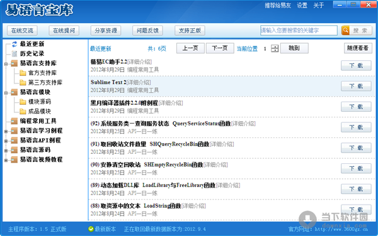The width and height of the screenshot is (378, 236).
Task: Select the 模块源码 folder icon
Action: tap(23, 102)
